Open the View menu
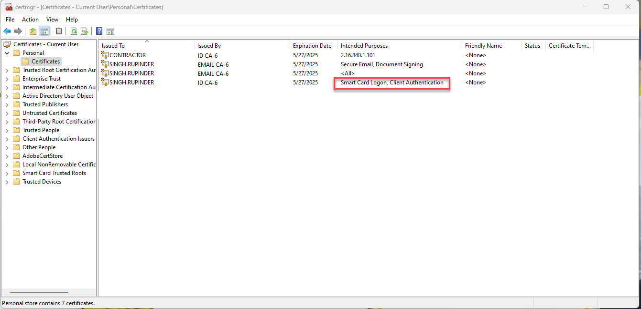641x309 pixels. [52, 20]
